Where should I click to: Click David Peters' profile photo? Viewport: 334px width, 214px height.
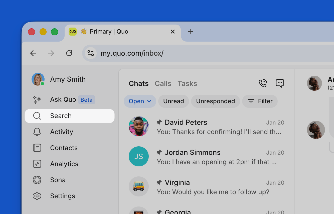pos(139,126)
